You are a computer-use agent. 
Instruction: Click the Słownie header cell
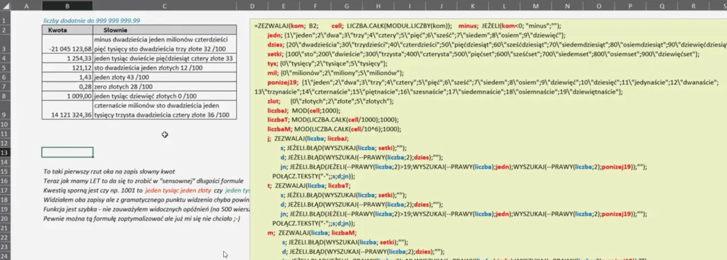[115, 30]
